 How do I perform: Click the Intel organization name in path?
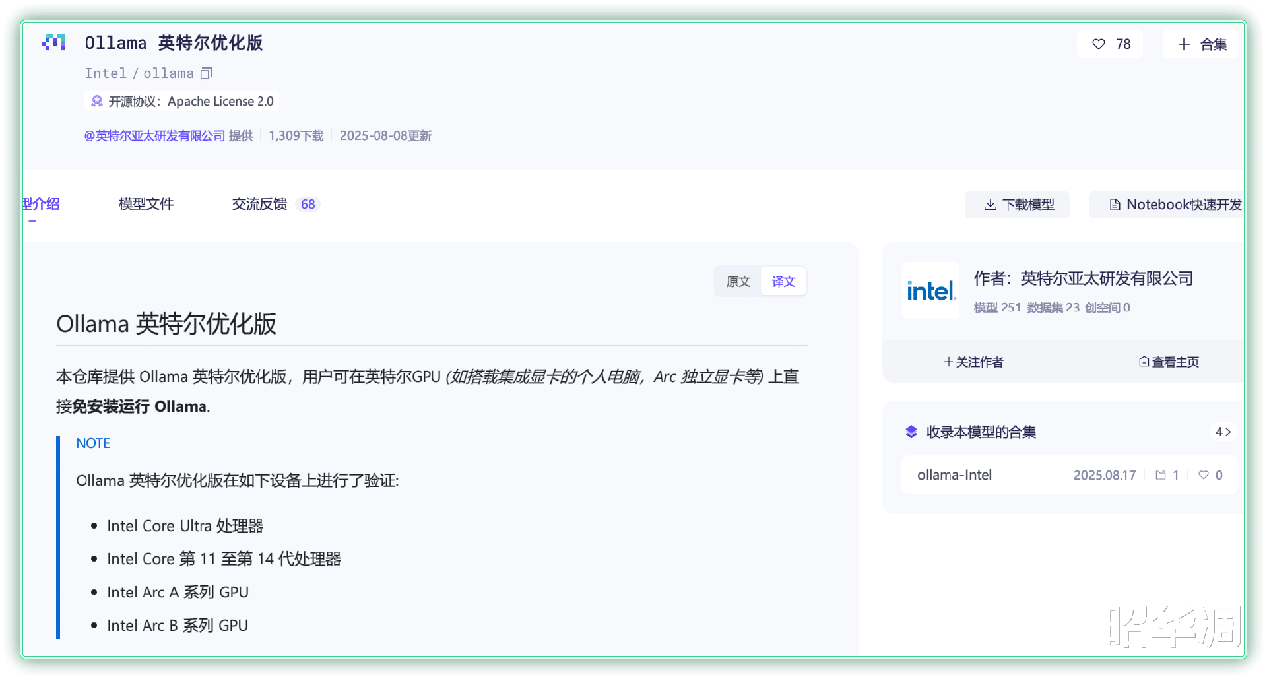(106, 73)
